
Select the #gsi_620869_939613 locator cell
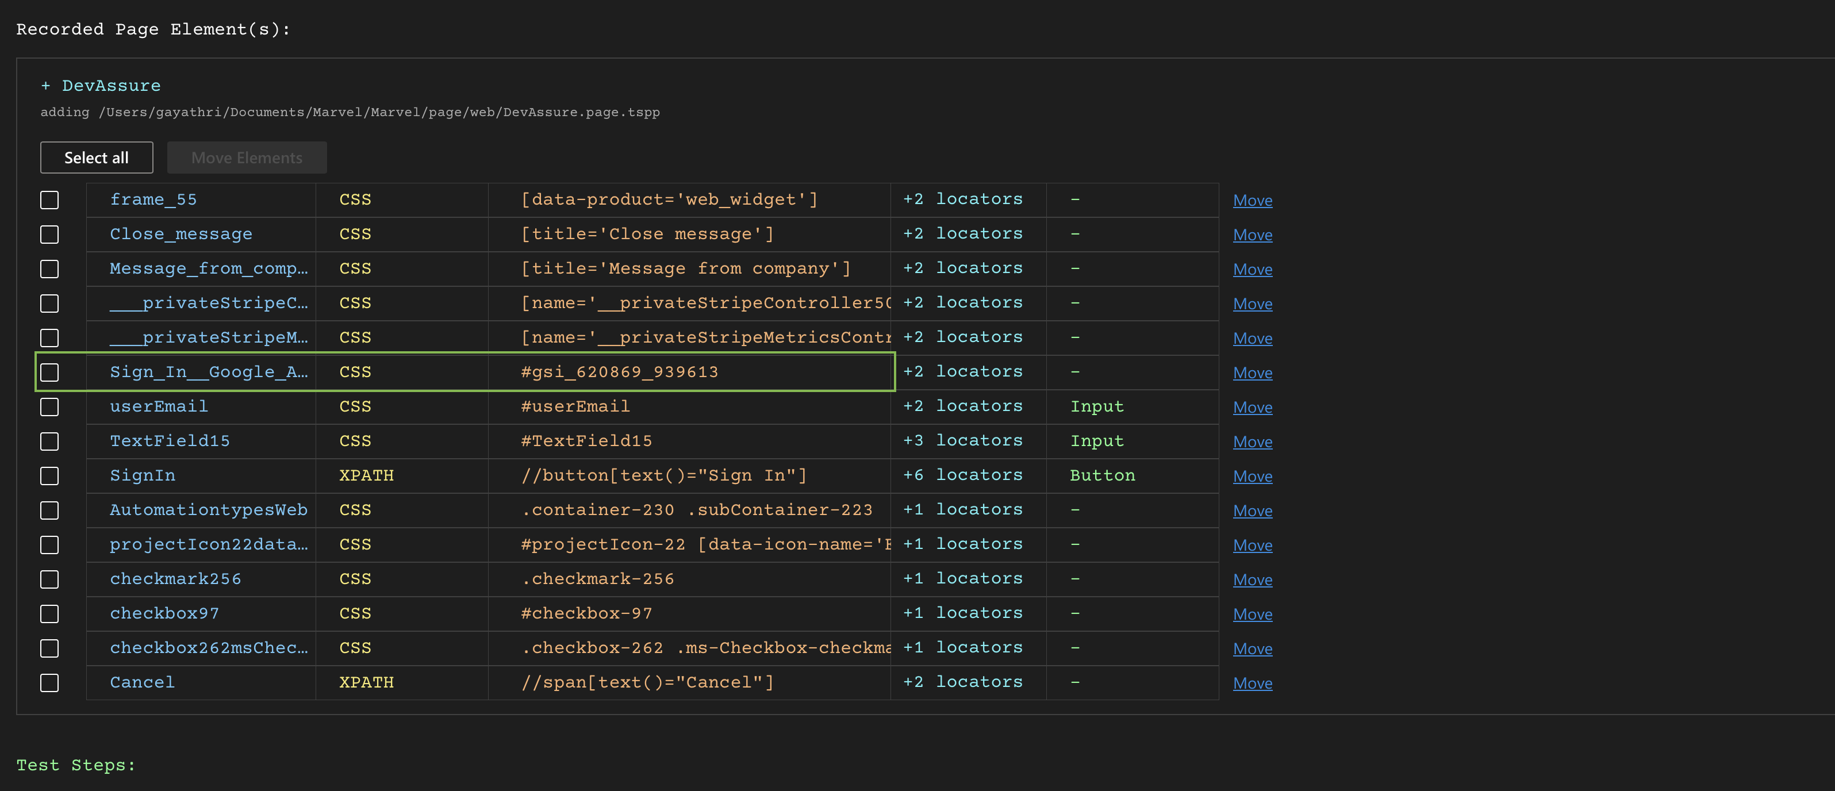[619, 372]
